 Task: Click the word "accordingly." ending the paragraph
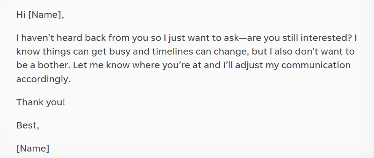[44, 79]
